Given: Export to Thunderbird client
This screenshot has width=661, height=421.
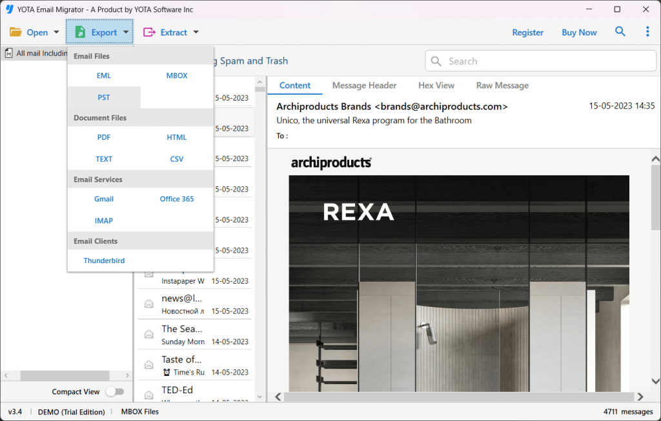Looking at the screenshot, I should click(x=104, y=260).
